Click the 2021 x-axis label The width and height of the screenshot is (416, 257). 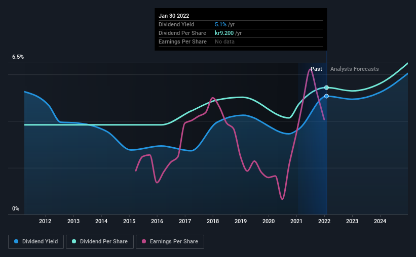click(296, 221)
